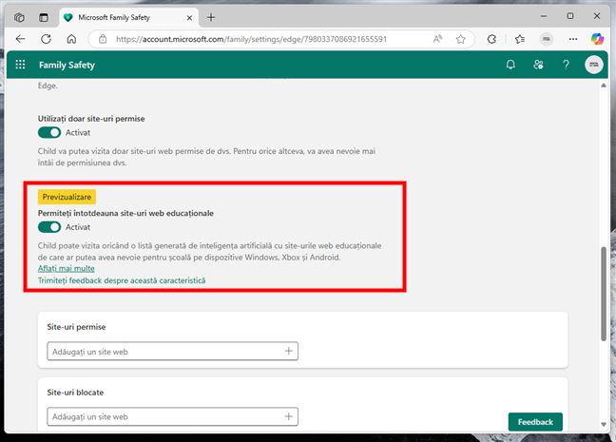616x442 pixels.
Task: Go back to the previous page
Action: tap(20, 39)
